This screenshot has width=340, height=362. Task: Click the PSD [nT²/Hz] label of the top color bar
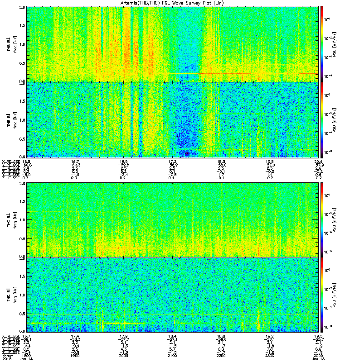(x=335, y=44)
